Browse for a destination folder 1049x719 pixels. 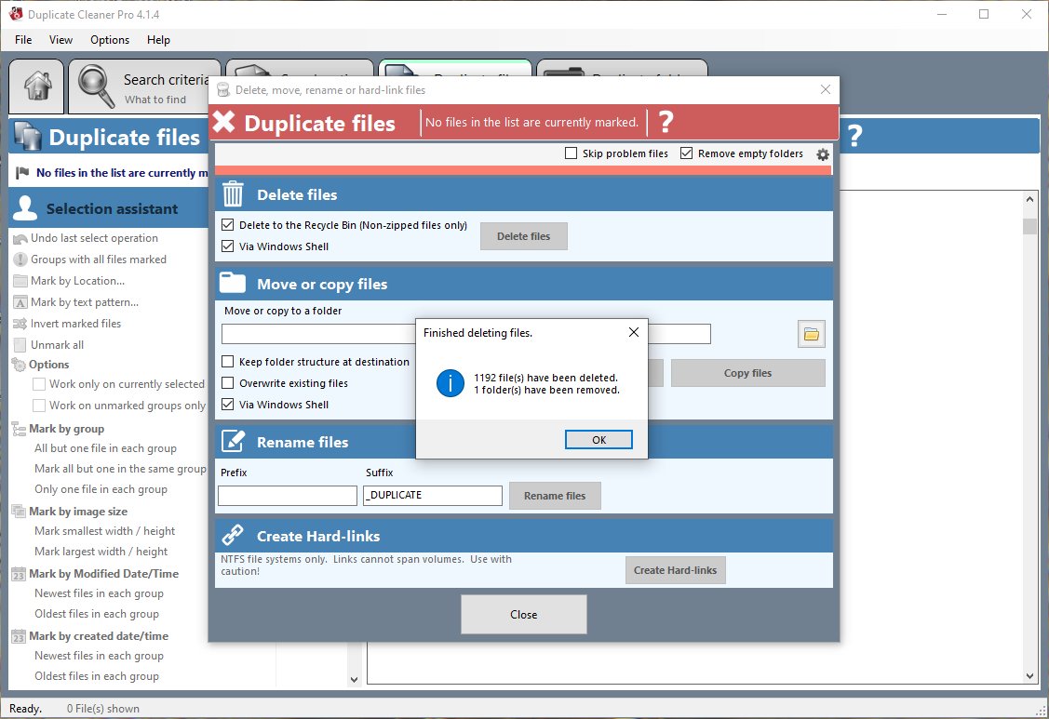click(x=811, y=334)
